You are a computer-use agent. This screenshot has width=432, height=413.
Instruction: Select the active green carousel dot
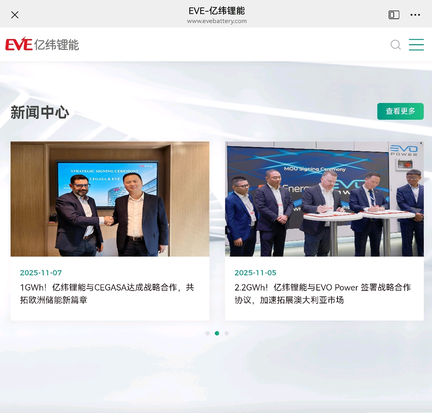coord(217,333)
